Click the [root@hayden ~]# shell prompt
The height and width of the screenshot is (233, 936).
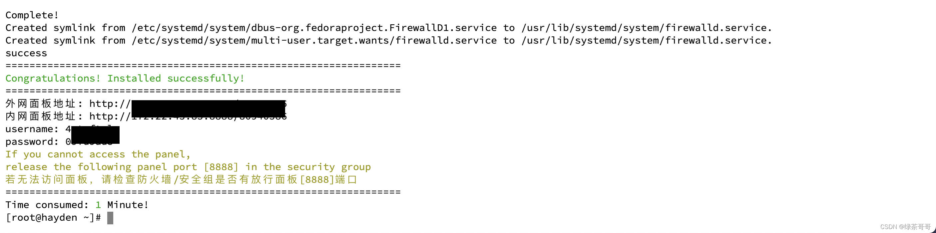[x=53, y=218]
